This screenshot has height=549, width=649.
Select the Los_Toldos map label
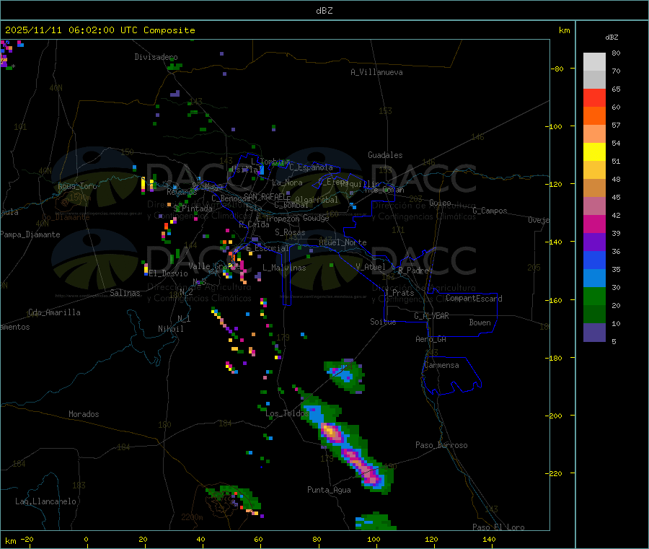tap(287, 413)
